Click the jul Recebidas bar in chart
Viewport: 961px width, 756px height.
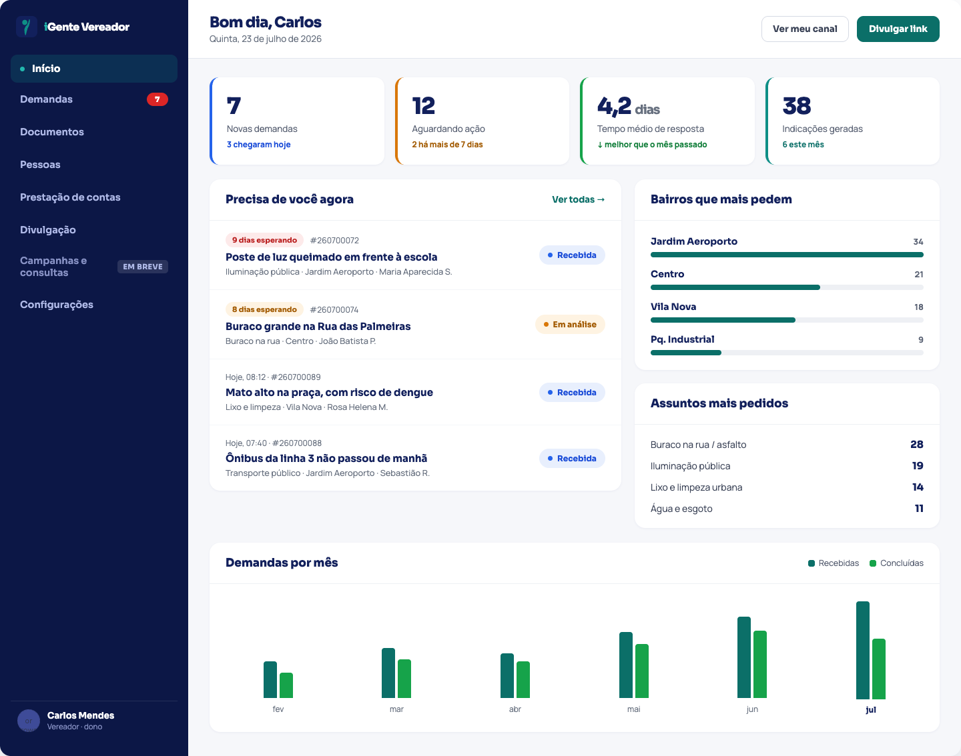point(863,650)
